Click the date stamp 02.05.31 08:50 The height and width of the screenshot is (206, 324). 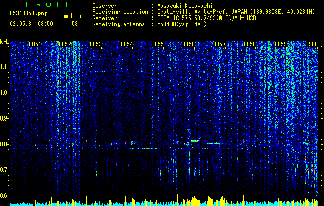(31, 24)
